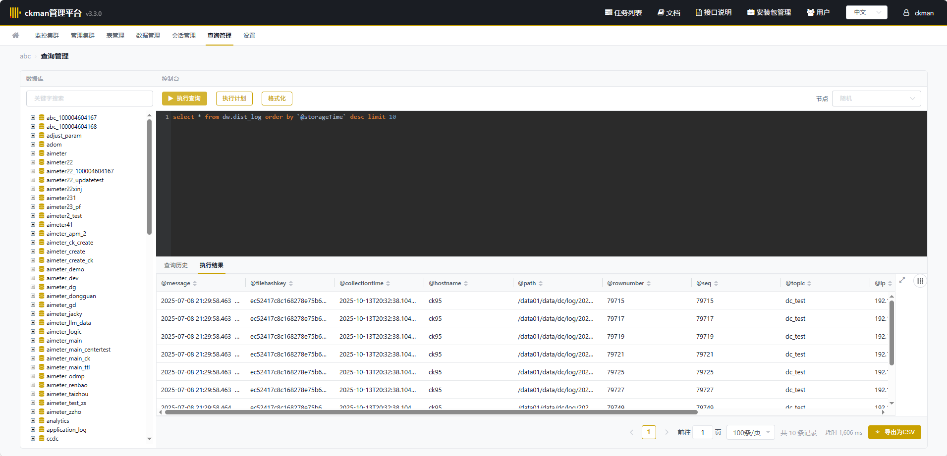The image size is (947, 456).
Task: Focus the 关键字搜索 database search field
Action: pyautogui.click(x=90, y=99)
